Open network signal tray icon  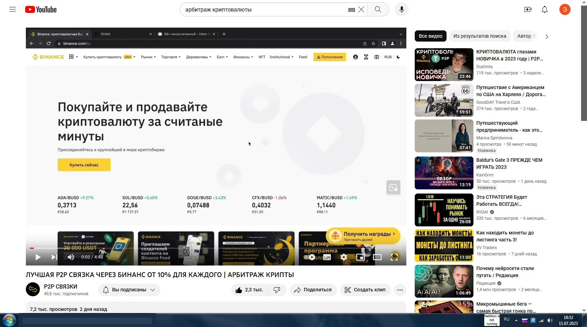[541, 320]
